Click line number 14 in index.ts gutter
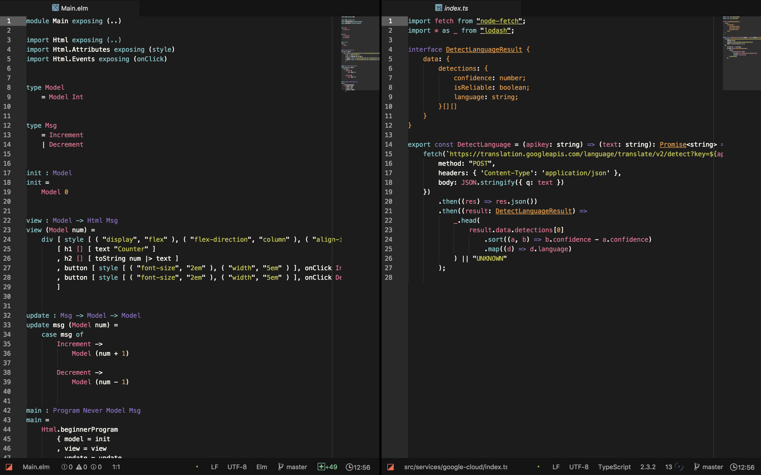 (x=388, y=145)
